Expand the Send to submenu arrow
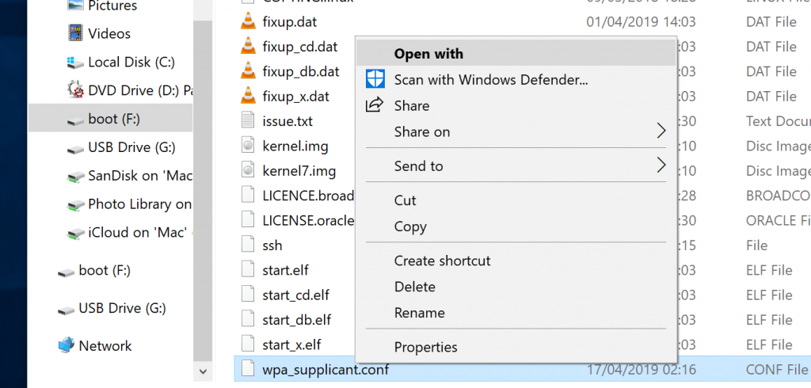This screenshot has height=388, width=811. pos(661,165)
